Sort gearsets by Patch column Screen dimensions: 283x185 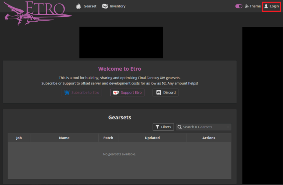pos(108,138)
